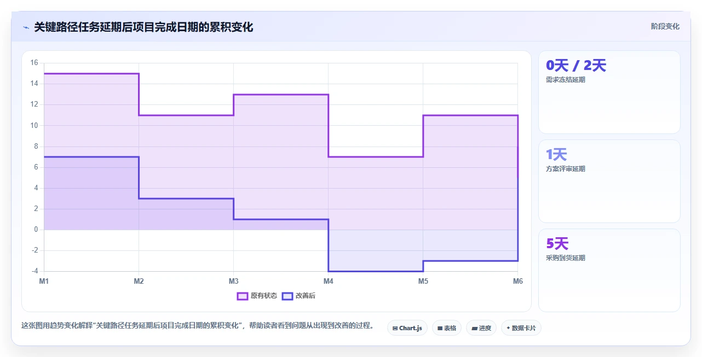This screenshot has height=357, width=702.
Task: Open the 采购到货延期 data card
Action: pos(609,270)
